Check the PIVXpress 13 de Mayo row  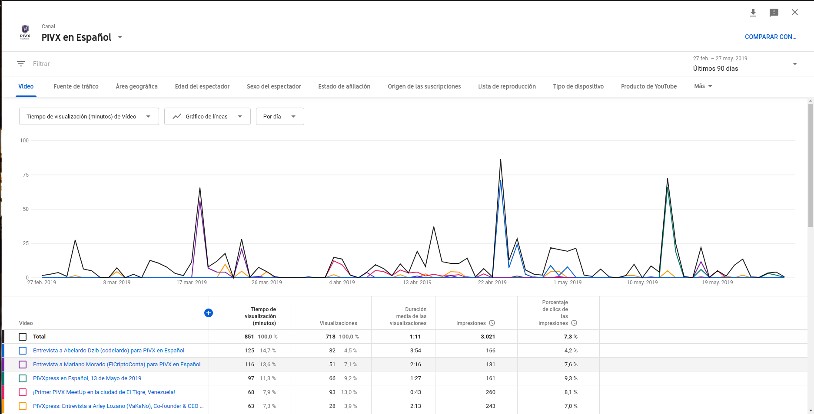point(23,378)
